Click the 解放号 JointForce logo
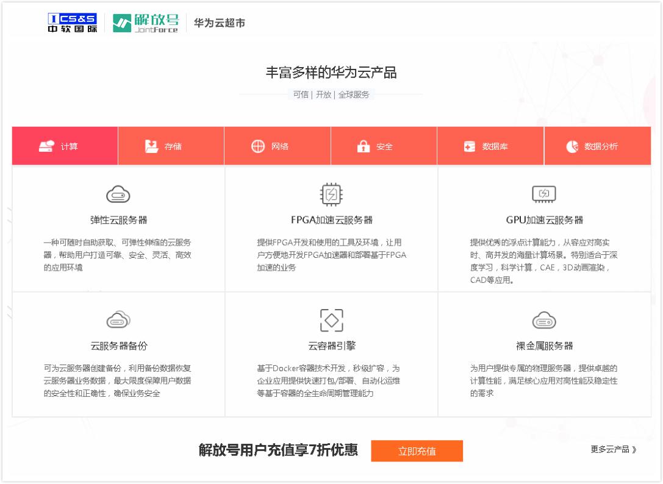This screenshot has height=484, width=663. tap(146, 23)
